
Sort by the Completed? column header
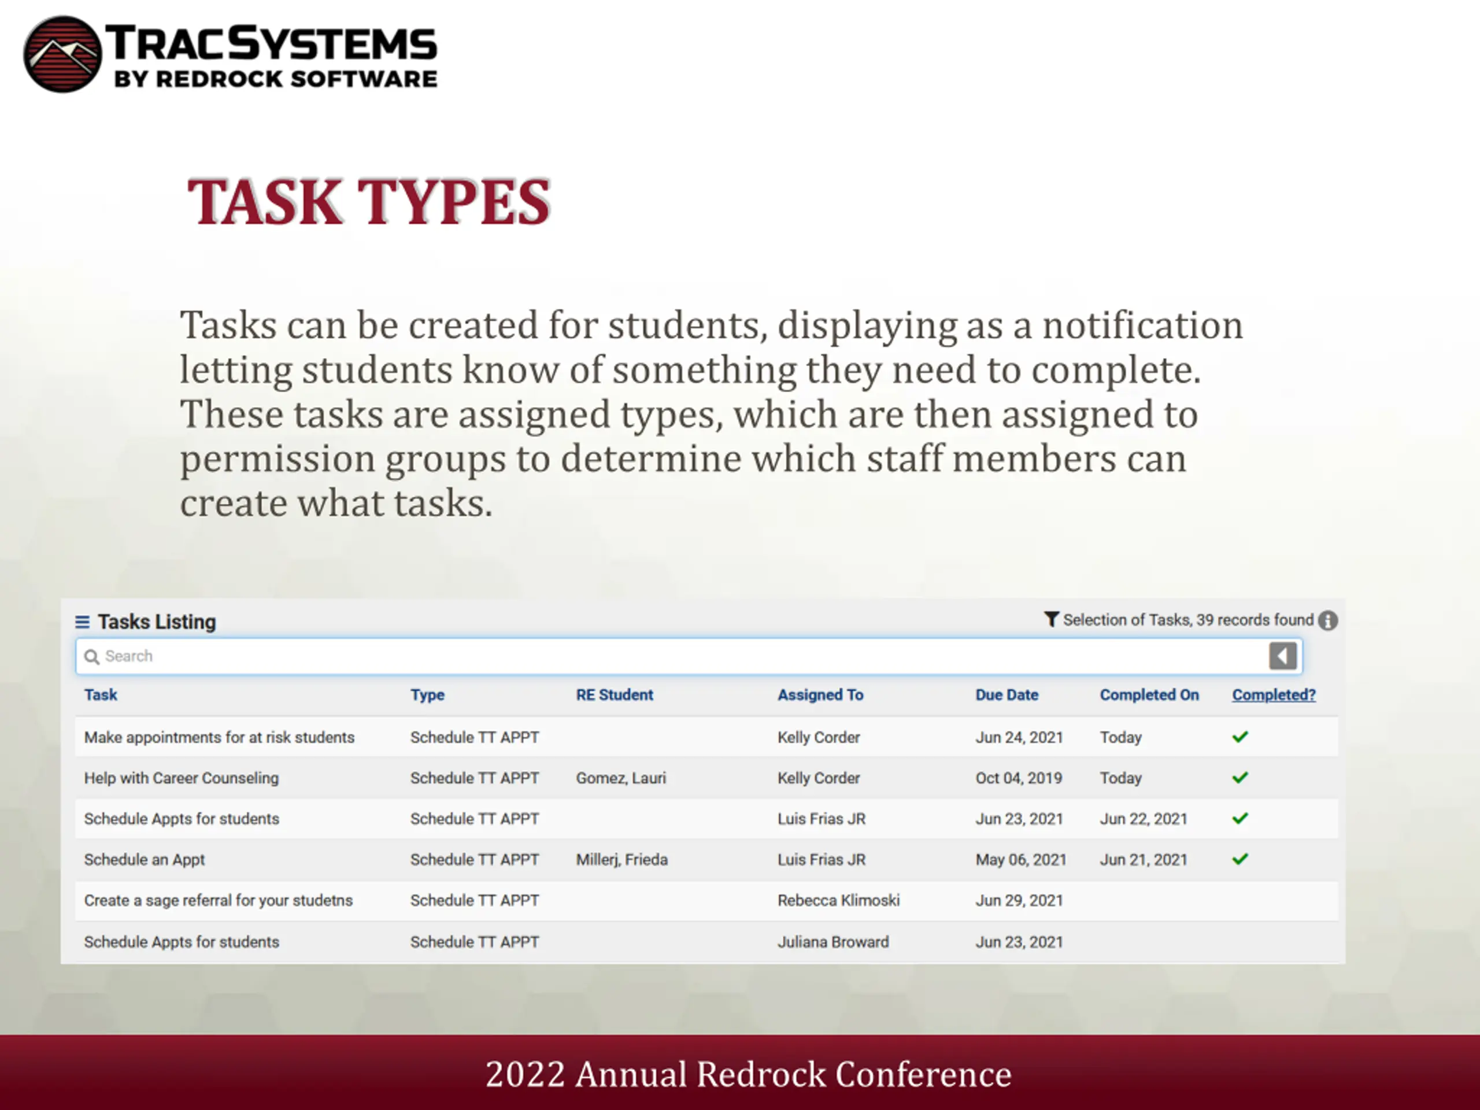[1273, 695]
